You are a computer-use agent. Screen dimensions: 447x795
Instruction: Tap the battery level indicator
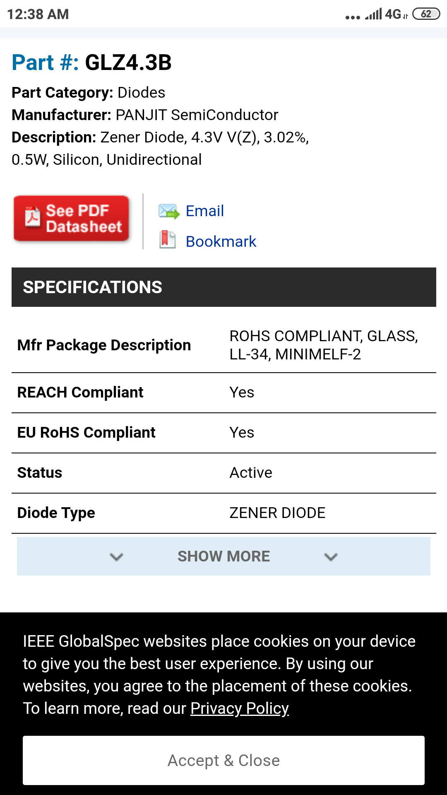[x=426, y=14]
